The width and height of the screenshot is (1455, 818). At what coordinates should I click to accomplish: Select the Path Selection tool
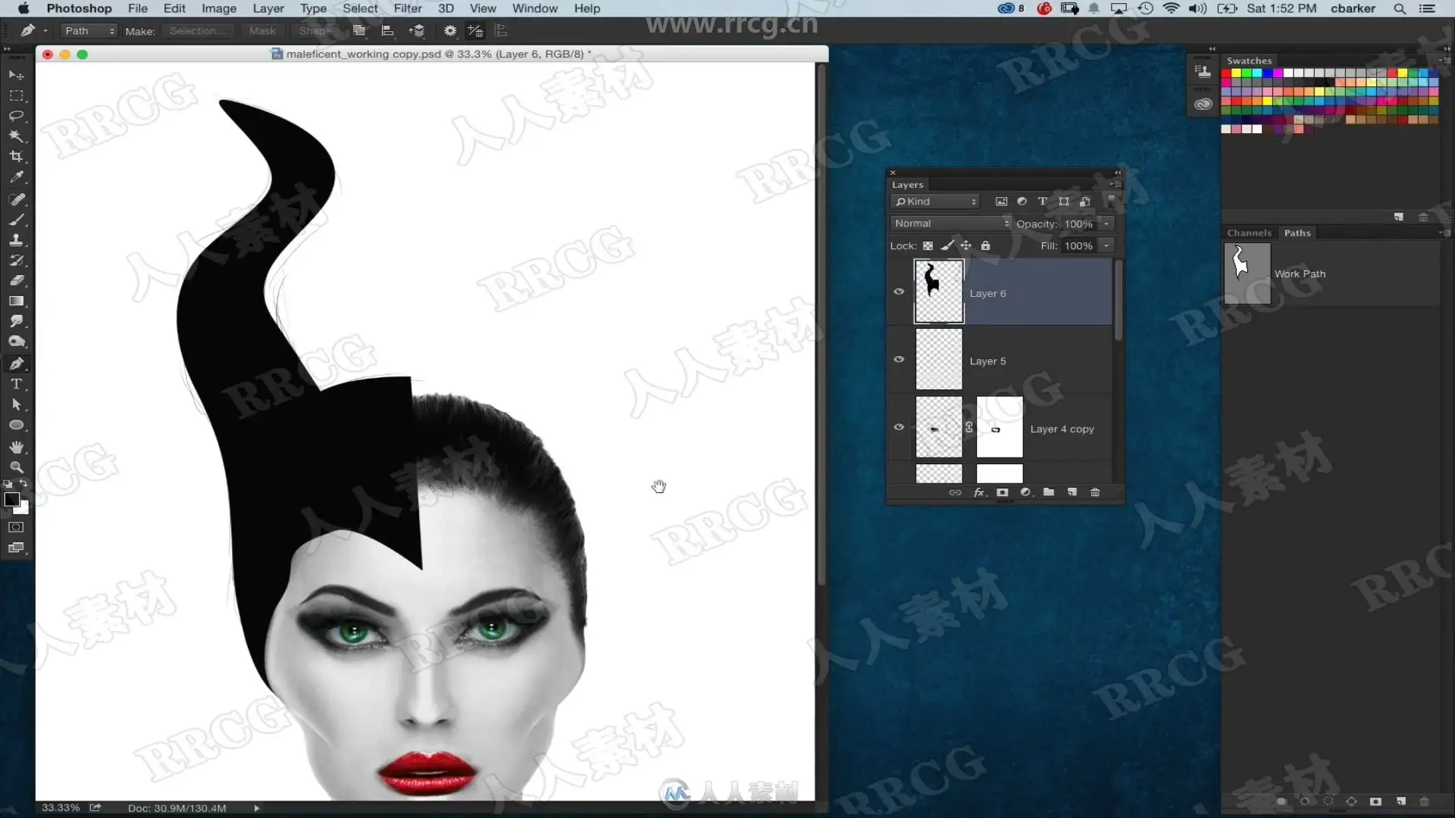click(x=16, y=404)
